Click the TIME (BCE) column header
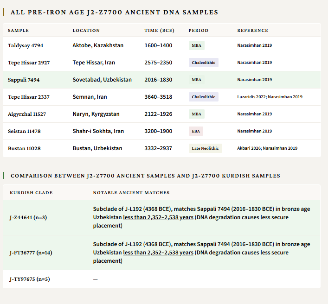This screenshot has width=328, height=304. pos(160,31)
